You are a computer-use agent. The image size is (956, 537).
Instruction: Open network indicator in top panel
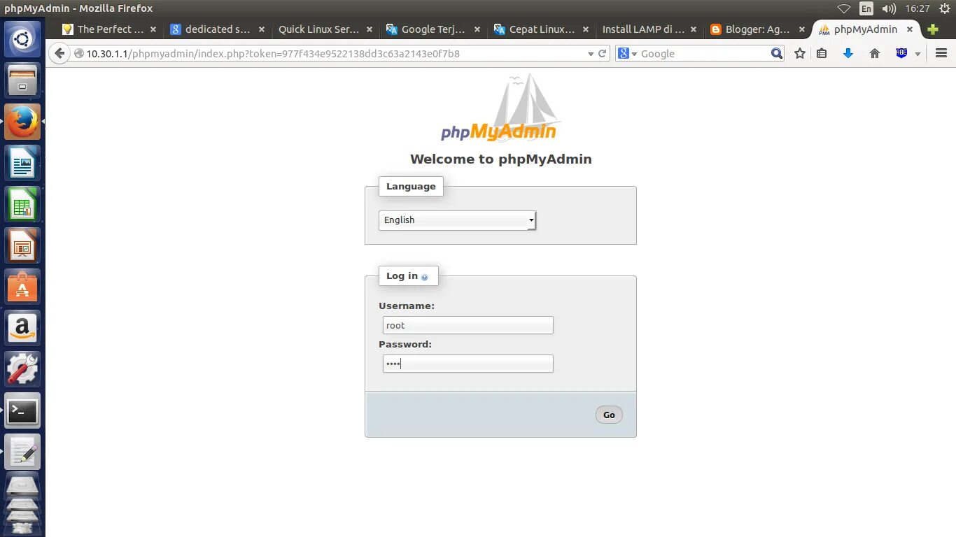(x=844, y=8)
